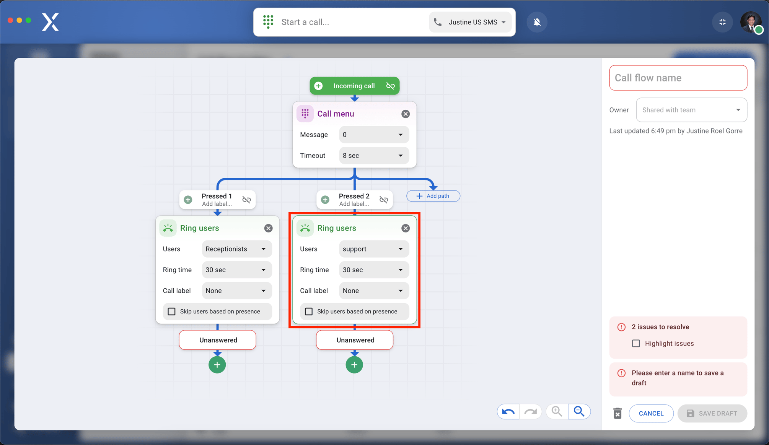Screen dimensions: 769x445
Task: Click the 2 issues warning icon
Action: click(621, 327)
